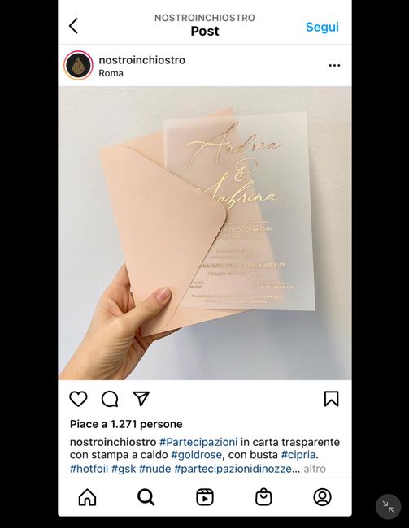Open comments via speech bubble icon
The width and height of the screenshot is (409, 528).
110,399
